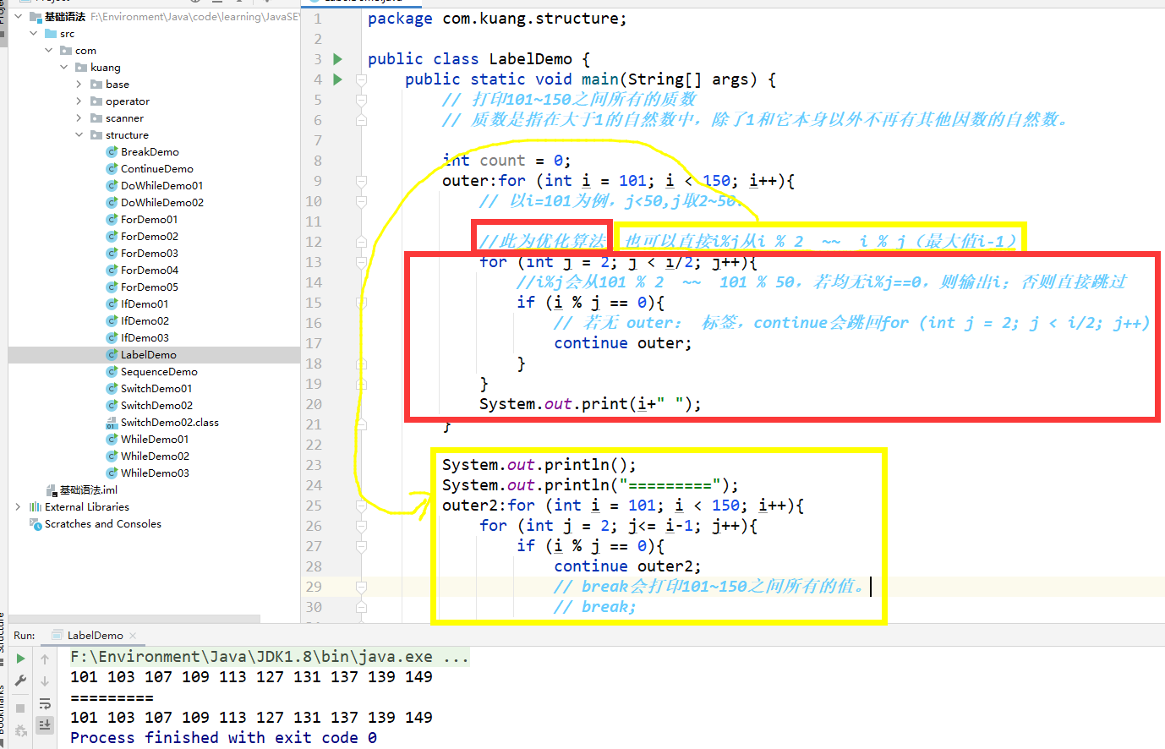The width and height of the screenshot is (1165, 749).
Task: Close the LabelDemo run tab
Action: click(x=133, y=636)
